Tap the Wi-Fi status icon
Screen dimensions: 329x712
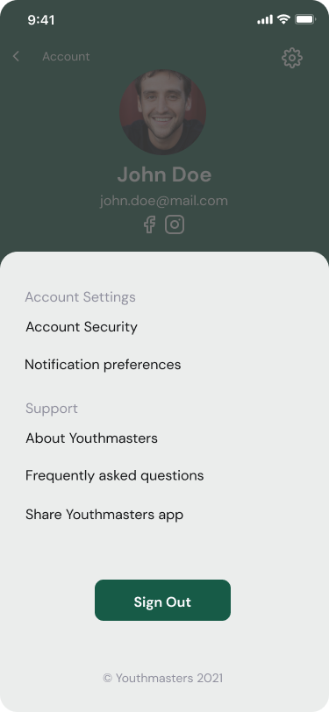[x=283, y=19]
